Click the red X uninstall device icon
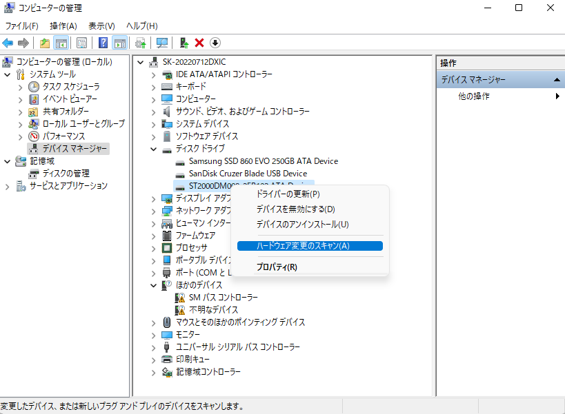Viewport: 565px width, 414px height. pyautogui.click(x=199, y=43)
